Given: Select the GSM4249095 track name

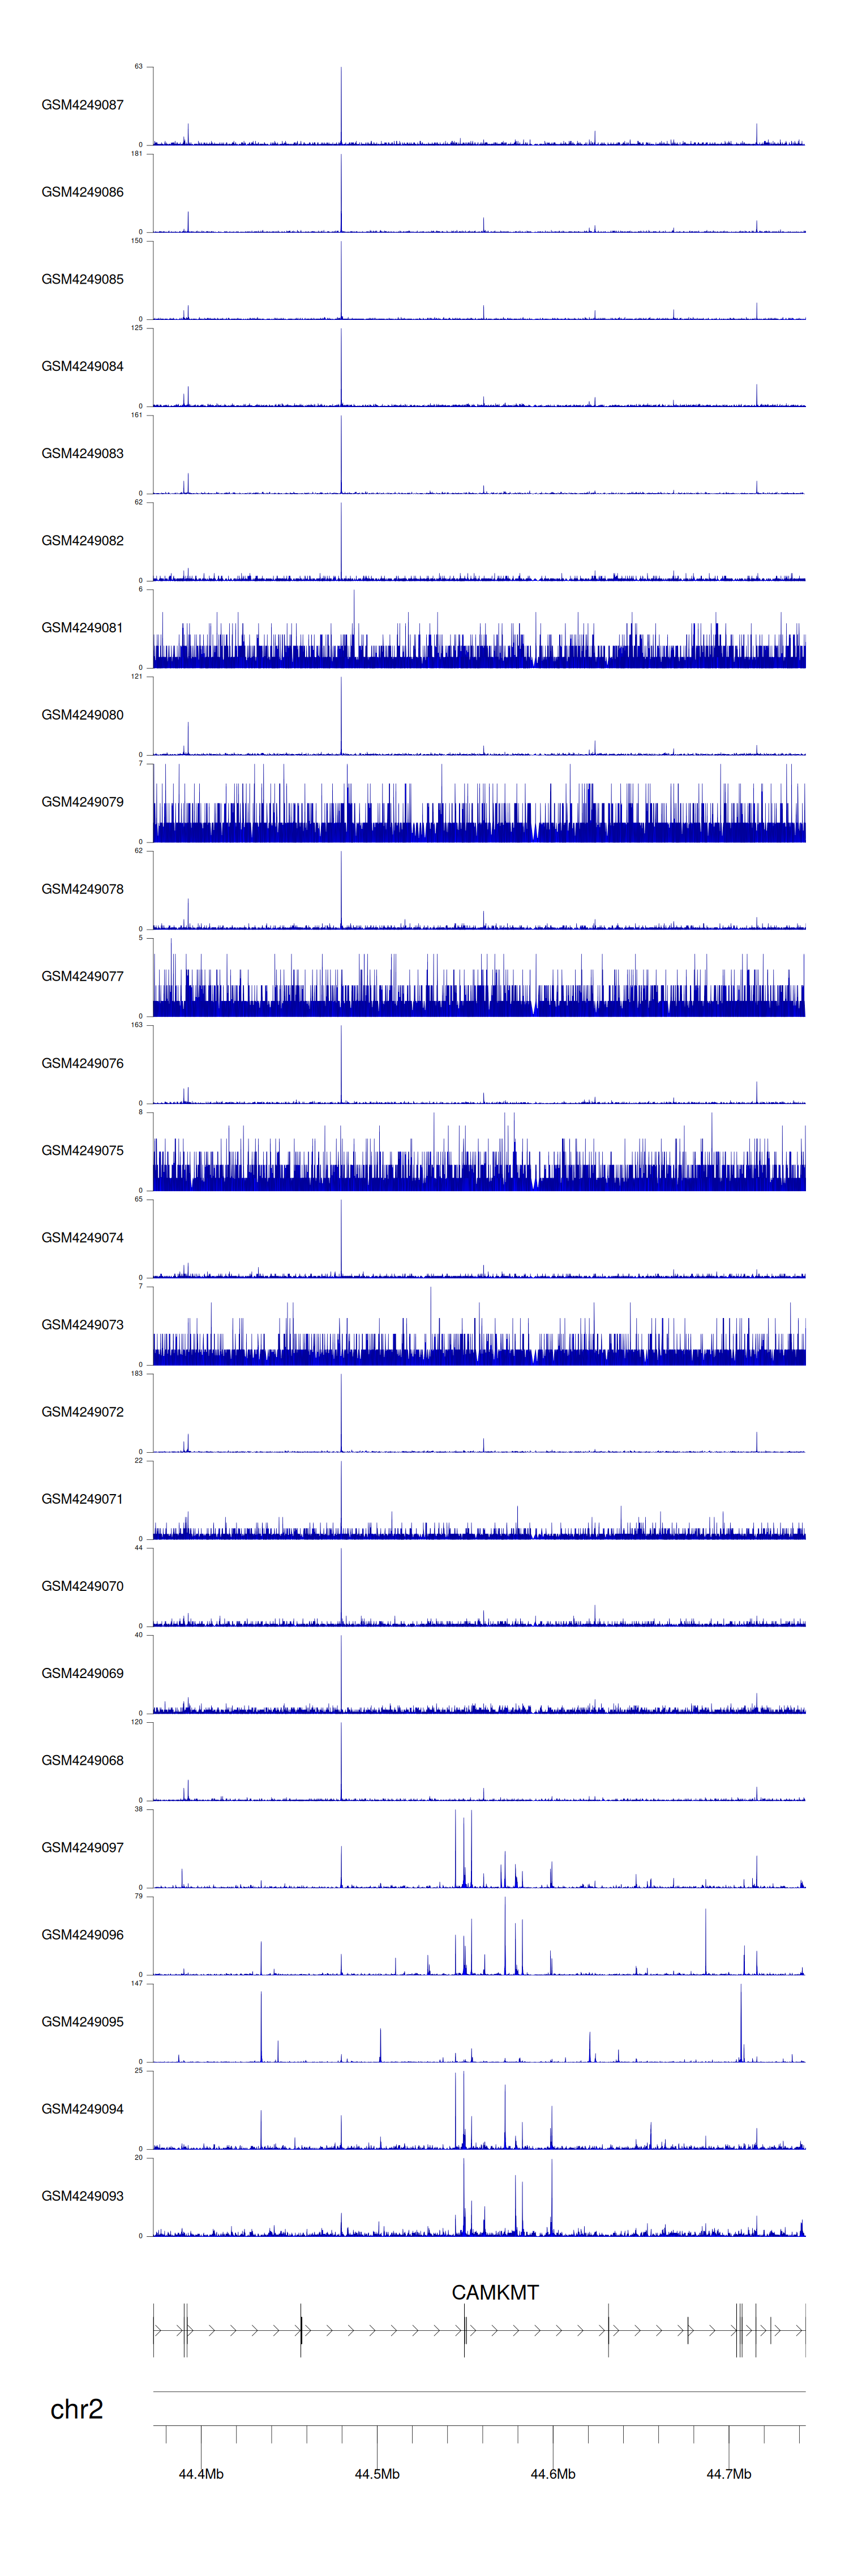Looking at the screenshot, I should click(x=82, y=2021).
